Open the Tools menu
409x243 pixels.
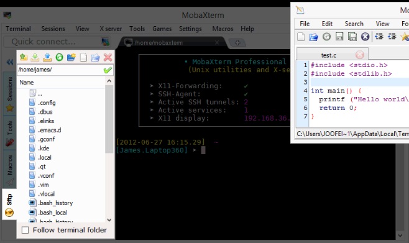click(x=137, y=29)
